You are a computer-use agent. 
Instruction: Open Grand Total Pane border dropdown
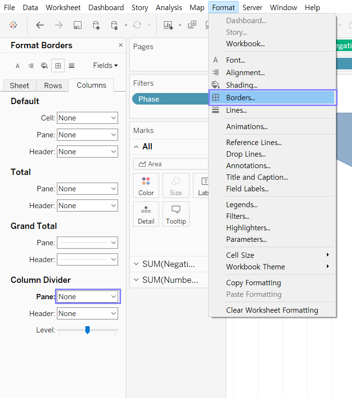(87, 243)
